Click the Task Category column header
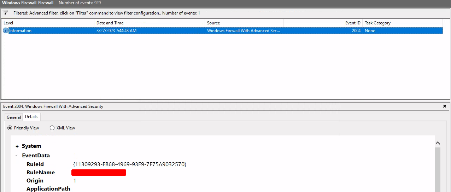 402,23
